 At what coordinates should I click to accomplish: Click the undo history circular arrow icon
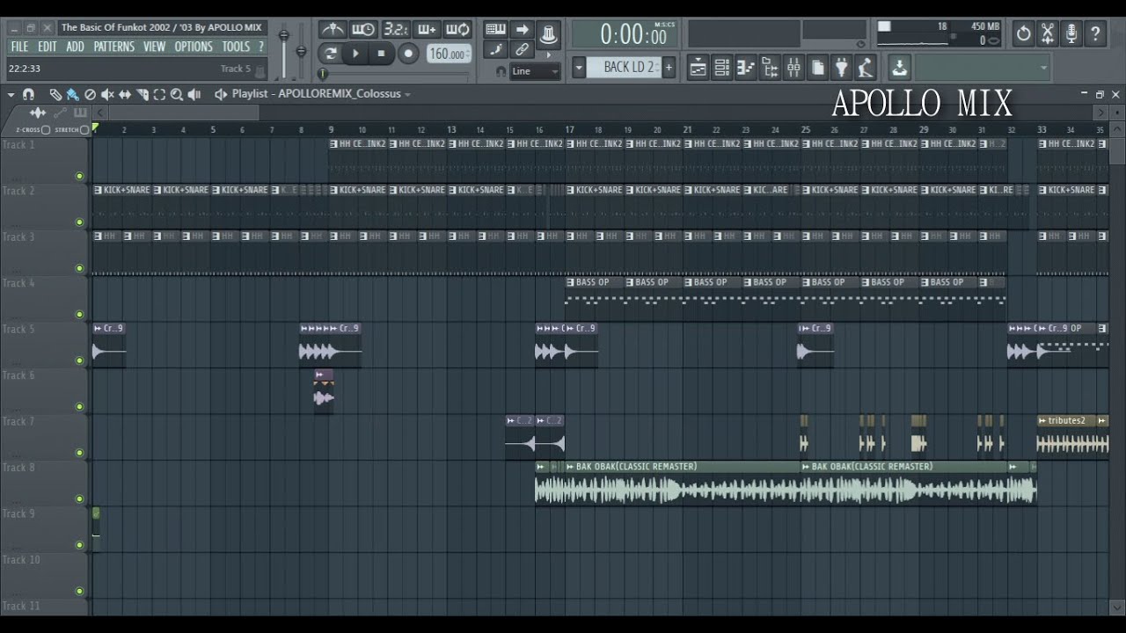pos(1024,33)
